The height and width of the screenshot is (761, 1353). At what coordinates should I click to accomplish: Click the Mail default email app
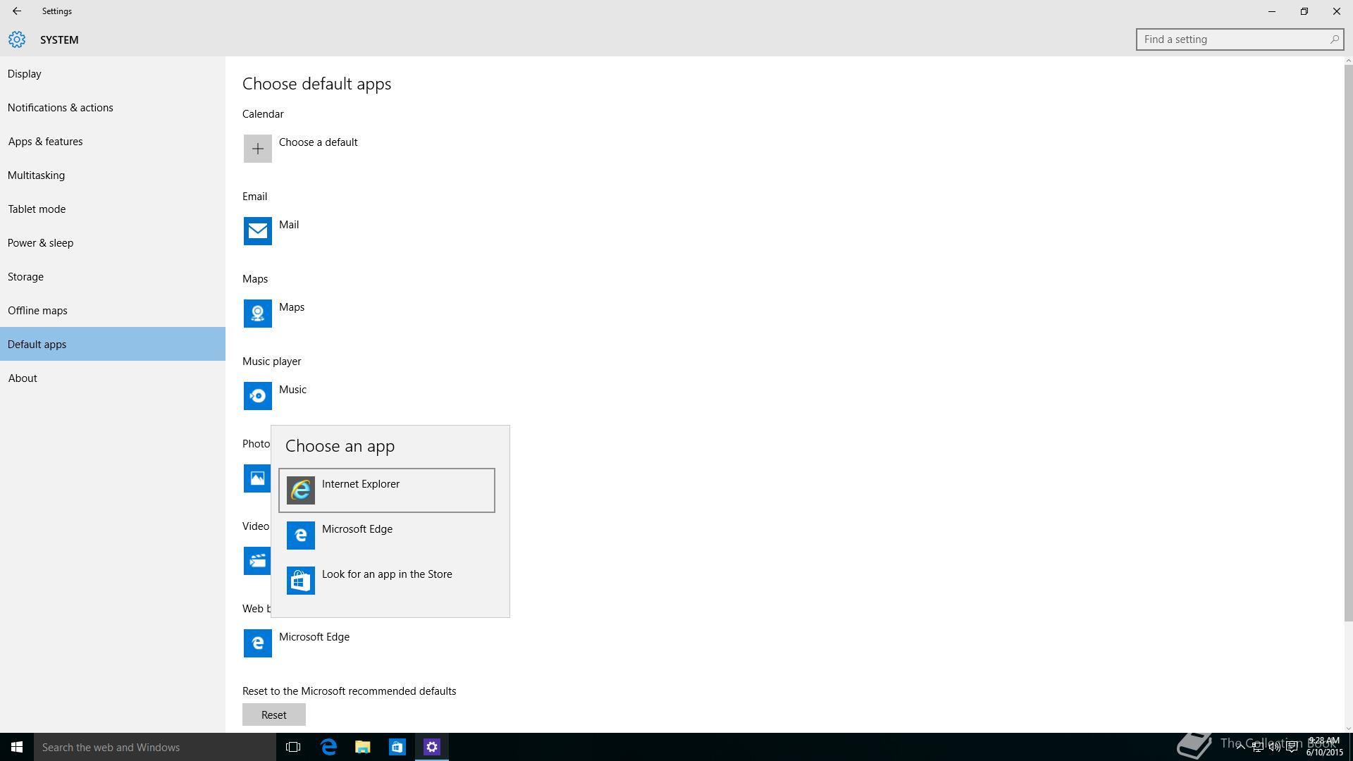click(x=289, y=225)
